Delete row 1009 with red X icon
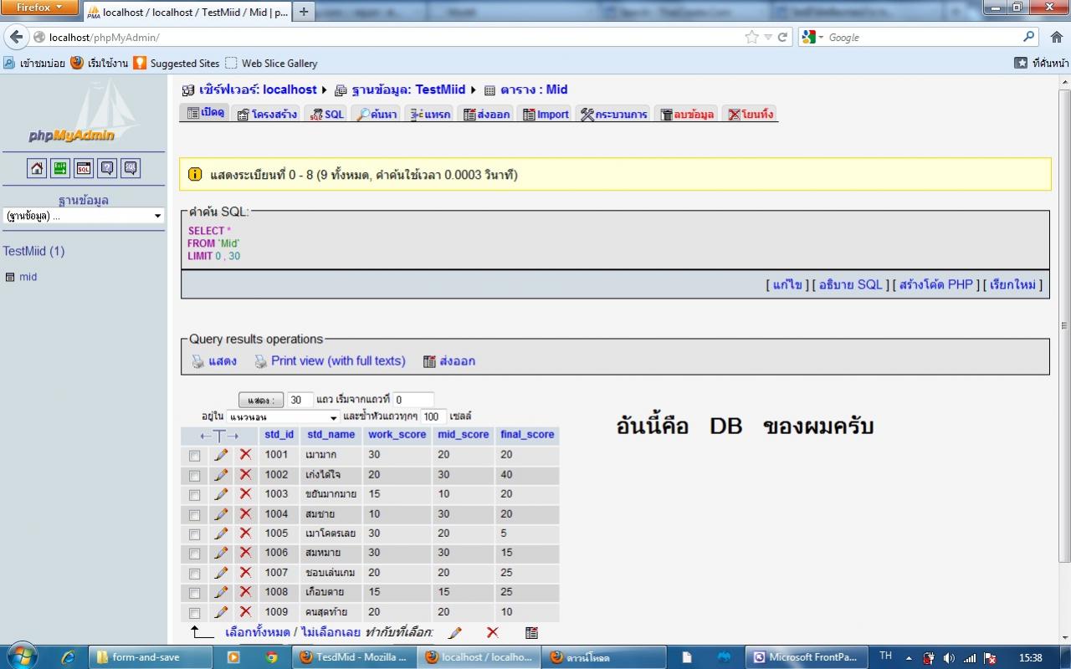1071x669 pixels. click(245, 612)
